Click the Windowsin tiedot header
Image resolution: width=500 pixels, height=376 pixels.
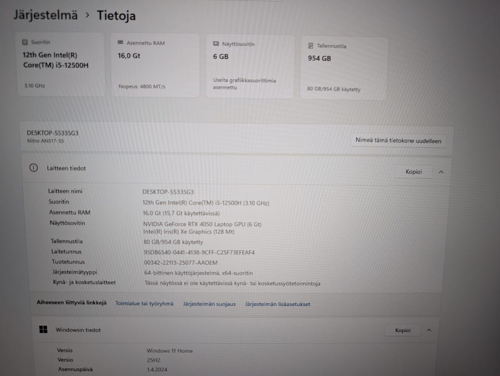tap(235, 330)
